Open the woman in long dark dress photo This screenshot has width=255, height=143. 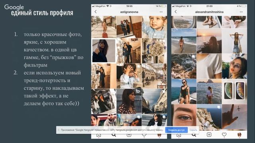(x=104, y=76)
